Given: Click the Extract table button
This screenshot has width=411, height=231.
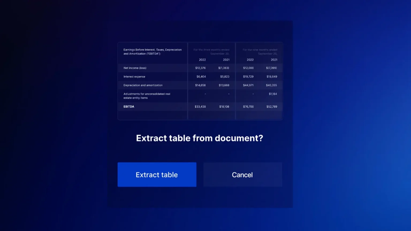Looking at the screenshot, I should (x=157, y=175).
